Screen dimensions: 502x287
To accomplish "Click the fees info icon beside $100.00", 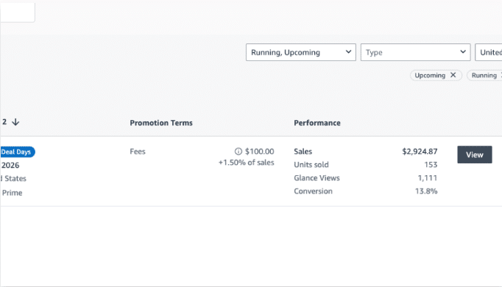I will tap(238, 152).
